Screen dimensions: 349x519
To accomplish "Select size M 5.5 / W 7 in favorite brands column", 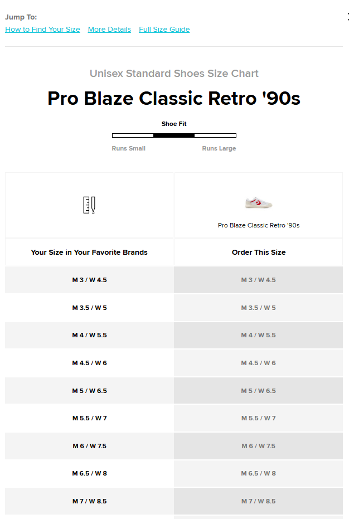I will click(x=89, y=418).
